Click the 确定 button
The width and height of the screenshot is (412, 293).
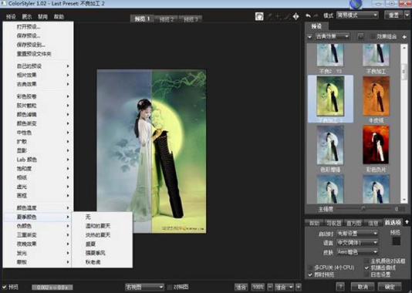tap(390, 286)
